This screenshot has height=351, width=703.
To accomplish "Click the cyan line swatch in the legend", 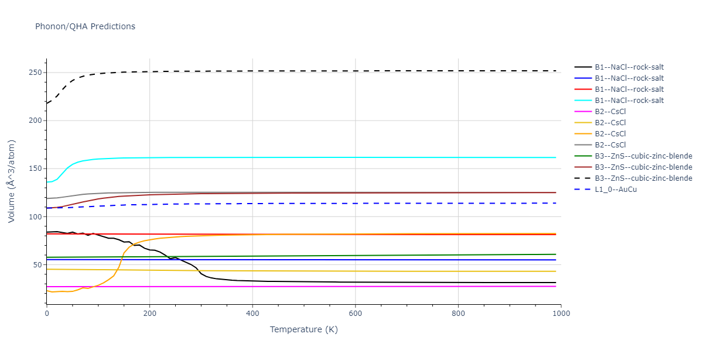I will pos(583,101).
